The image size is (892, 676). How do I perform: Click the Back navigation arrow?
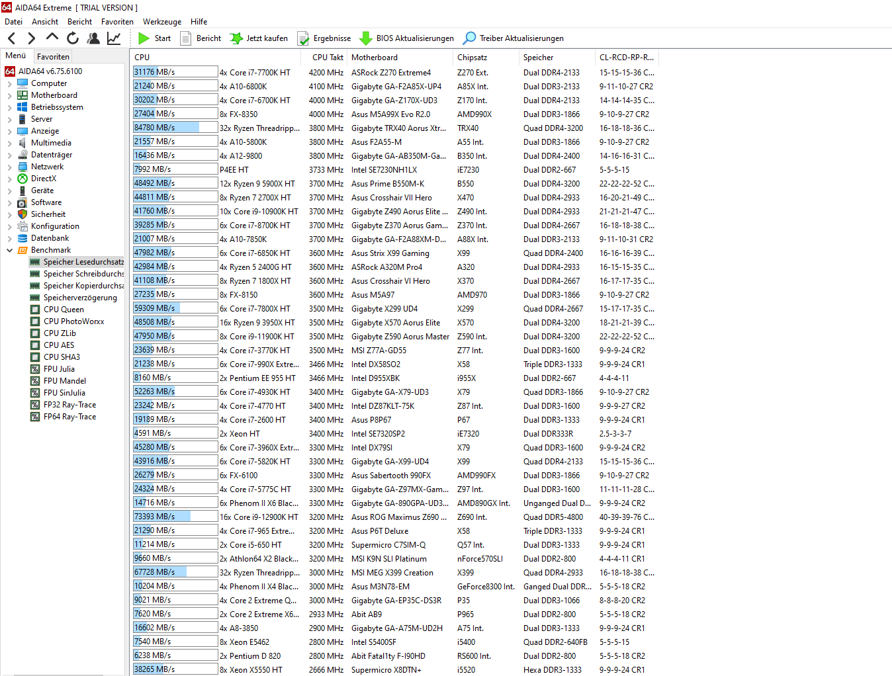coord(11,38)
